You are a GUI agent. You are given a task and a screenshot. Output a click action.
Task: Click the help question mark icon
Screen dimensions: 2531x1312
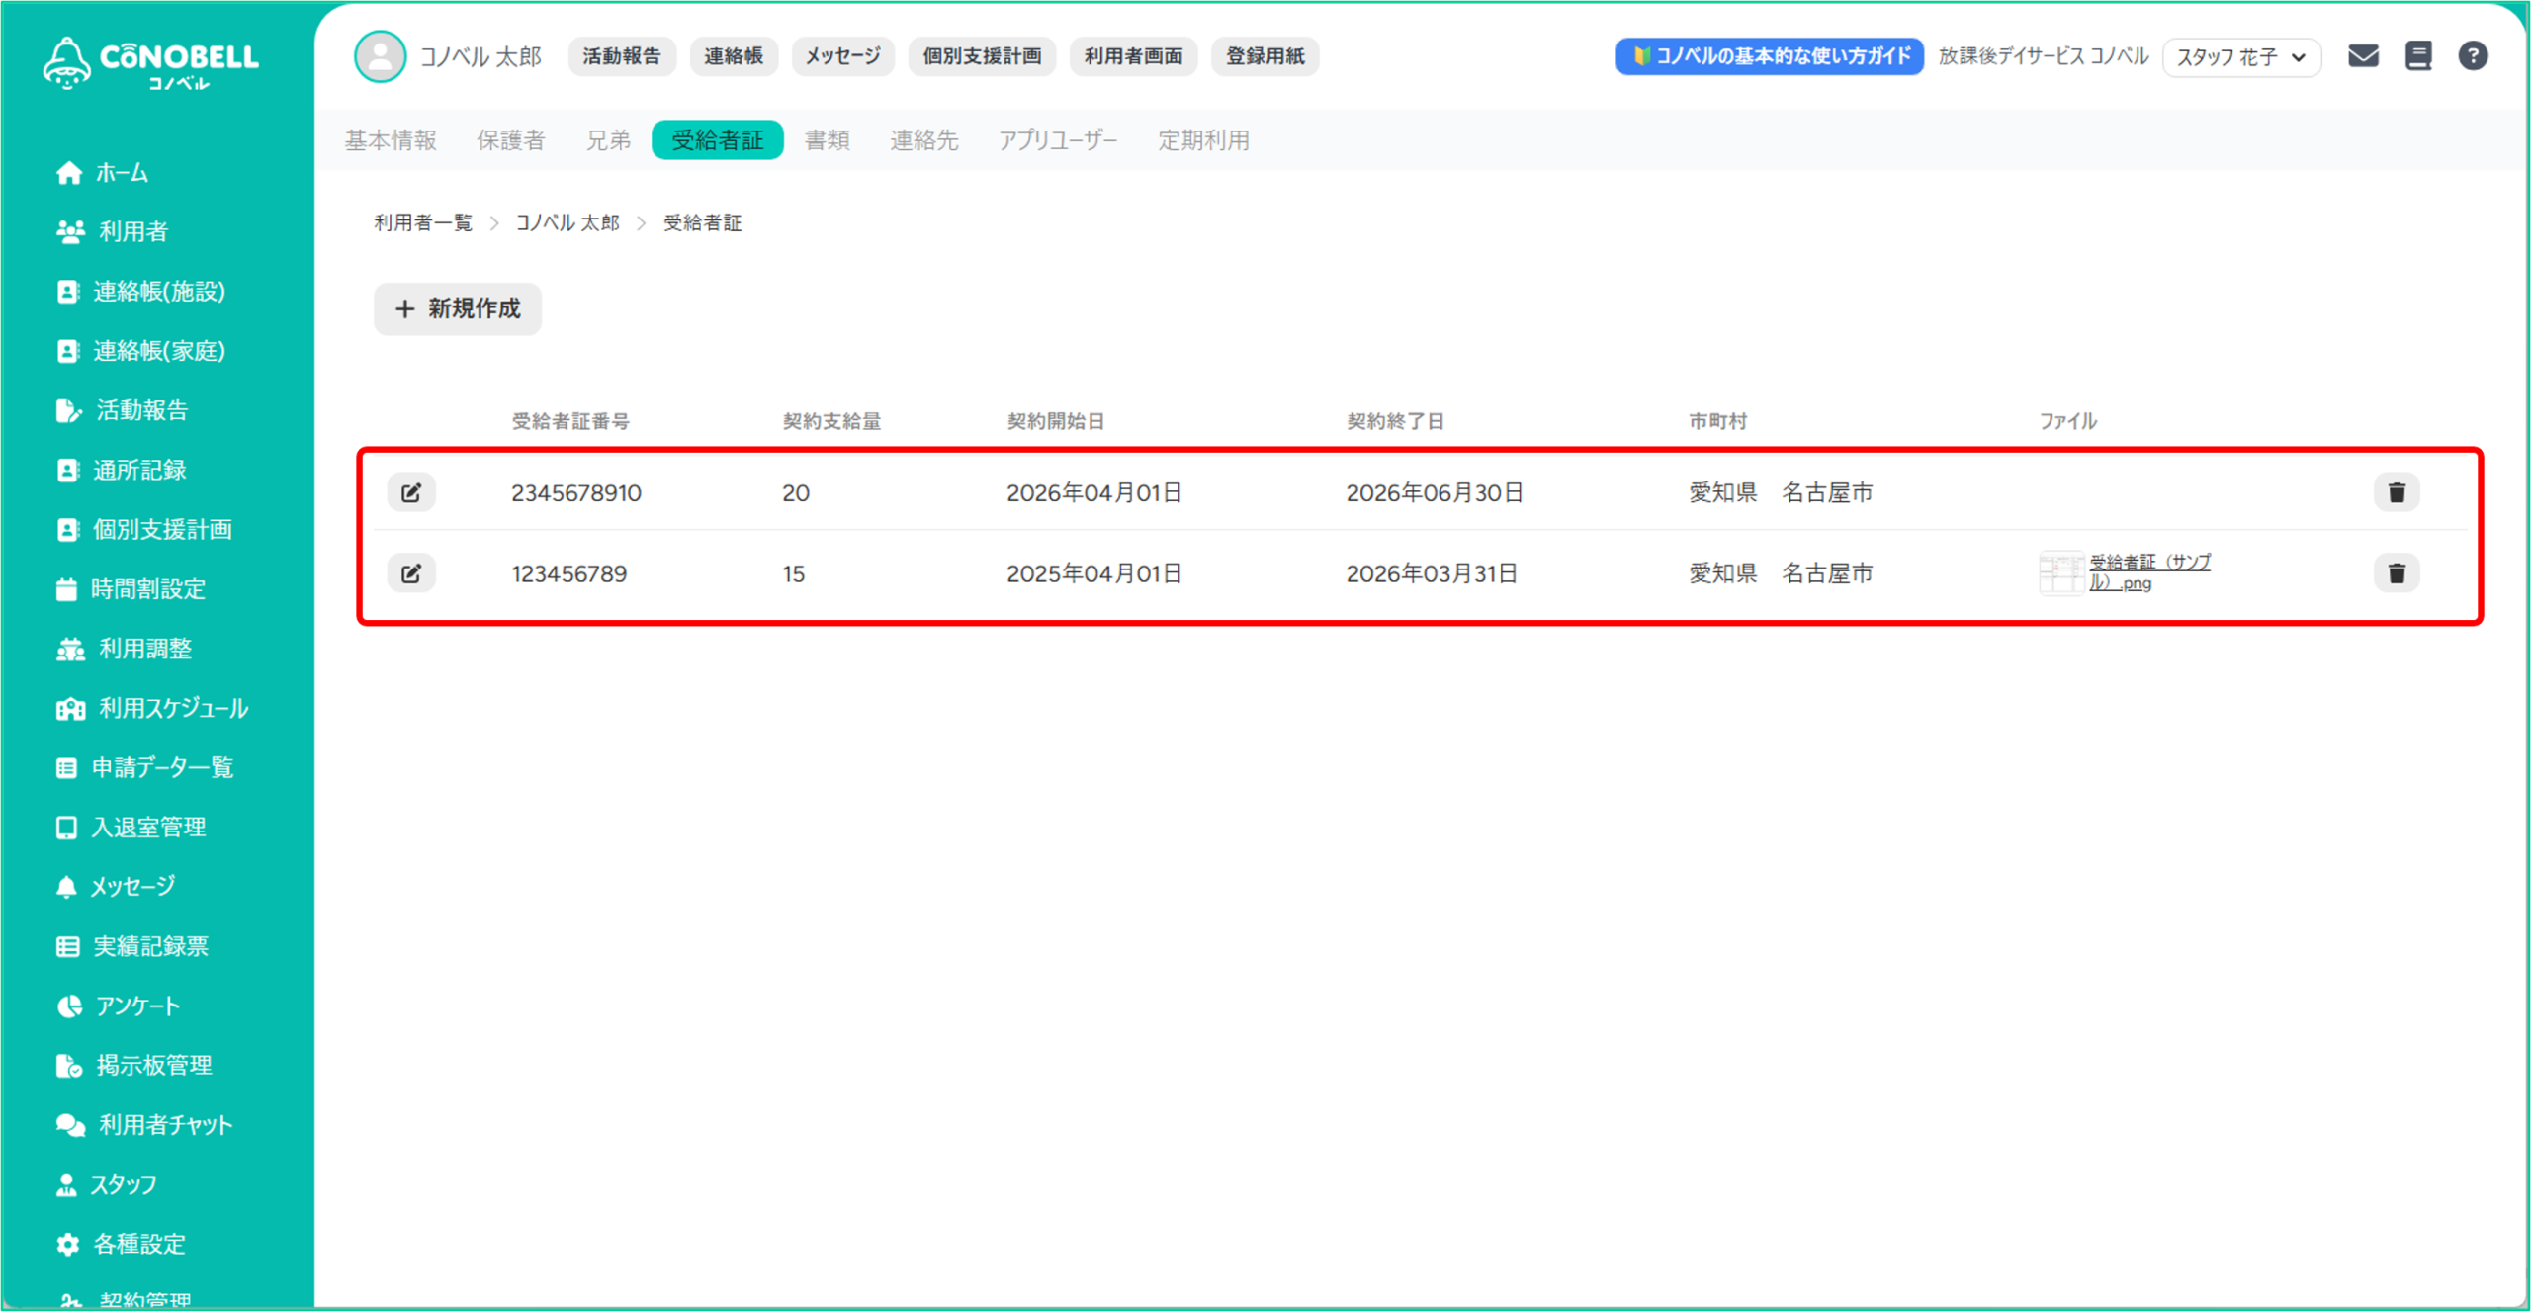pos(2473,56)
